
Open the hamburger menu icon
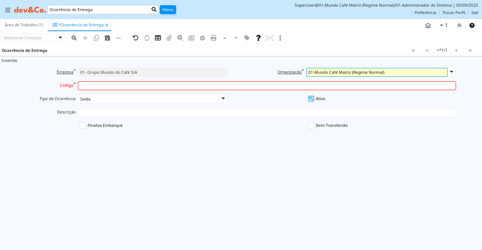click(8, 10)
